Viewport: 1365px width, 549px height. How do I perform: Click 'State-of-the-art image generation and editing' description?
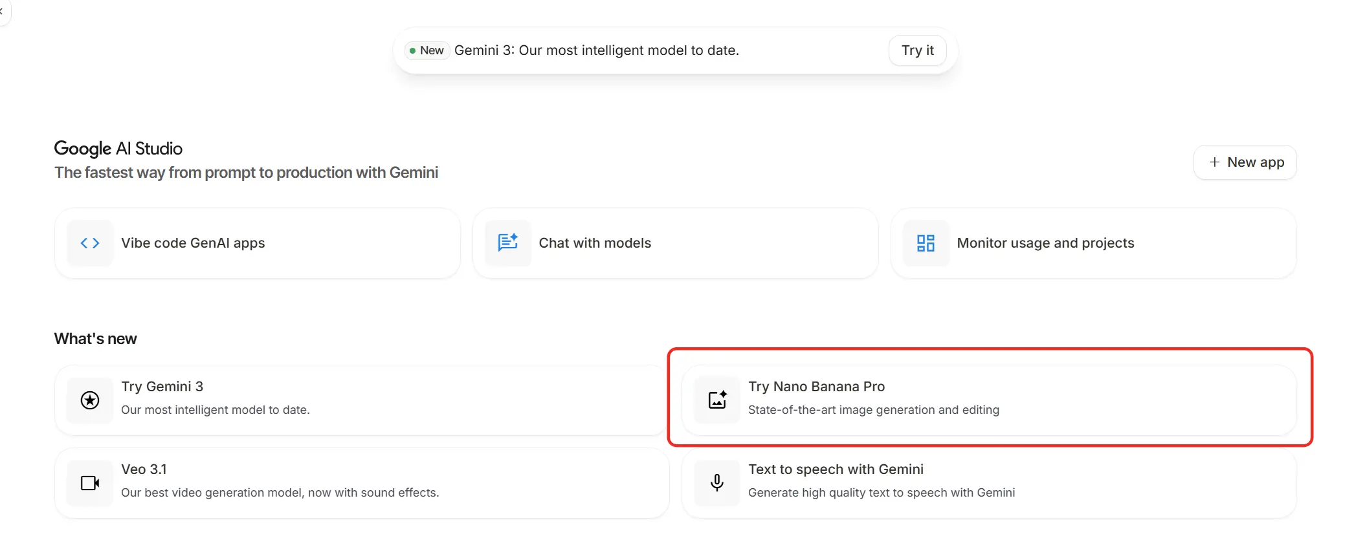874,410
